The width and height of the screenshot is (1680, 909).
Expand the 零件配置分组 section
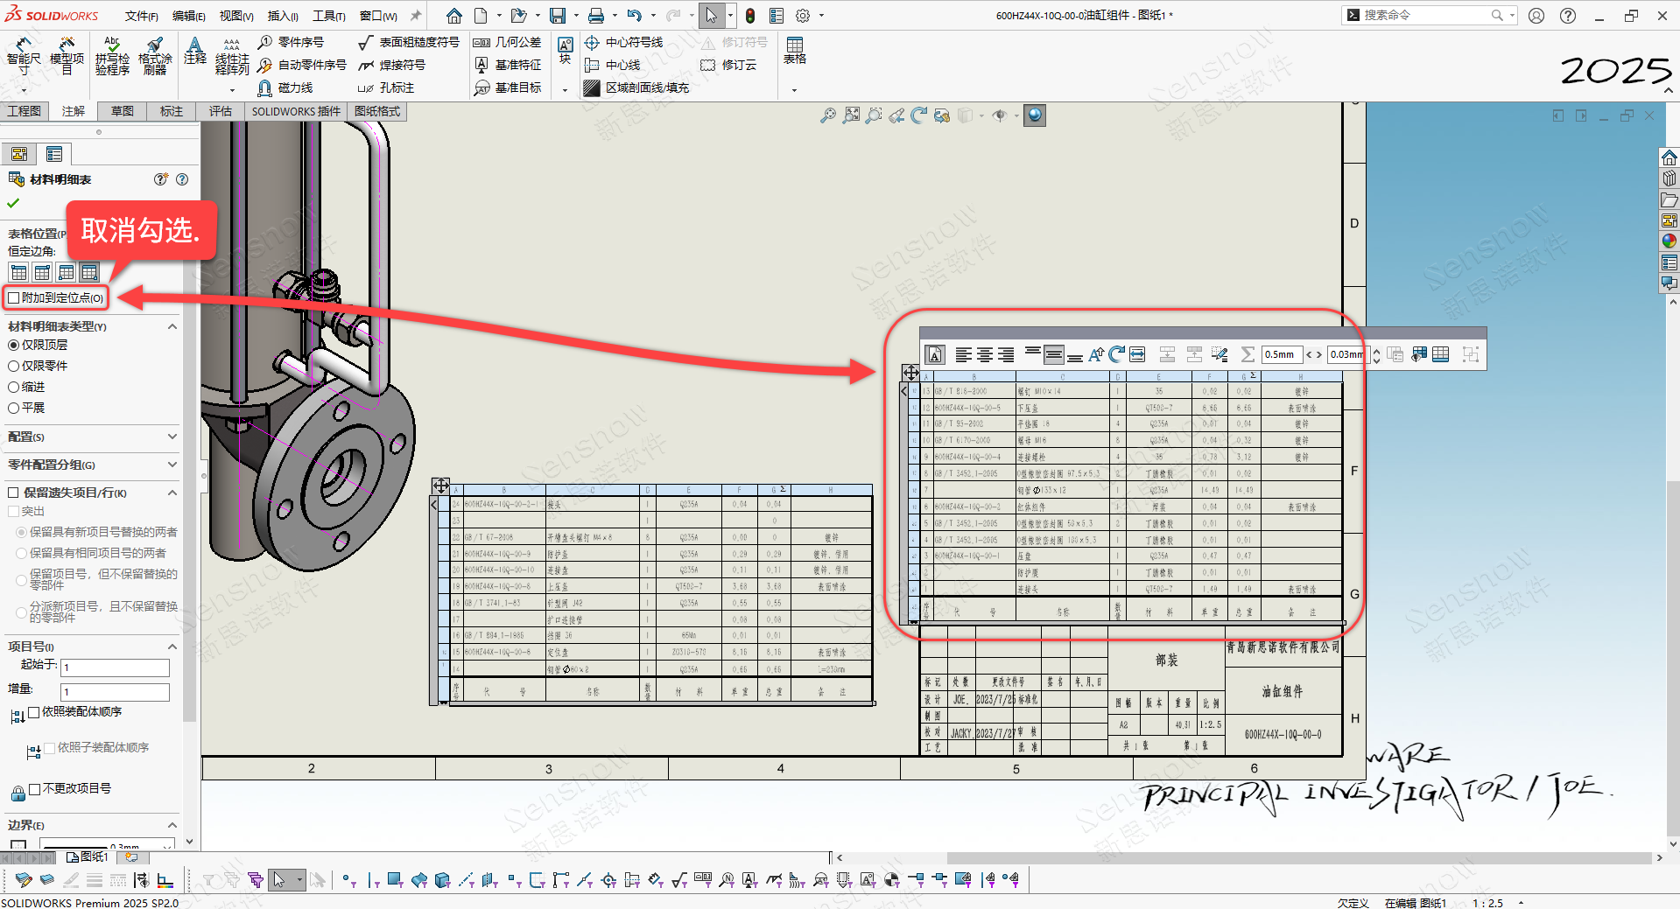(x=172, y=465)
